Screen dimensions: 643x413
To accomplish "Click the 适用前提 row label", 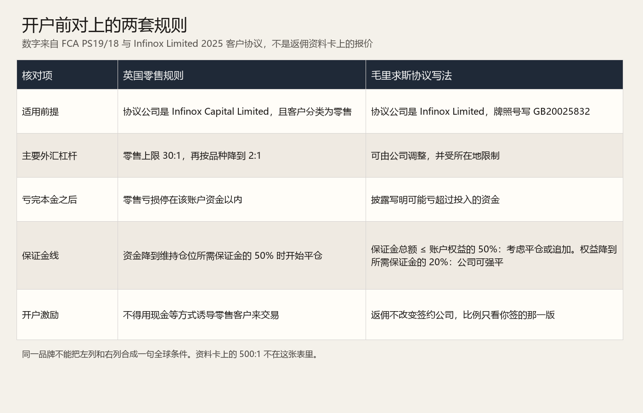I will 68,112.
